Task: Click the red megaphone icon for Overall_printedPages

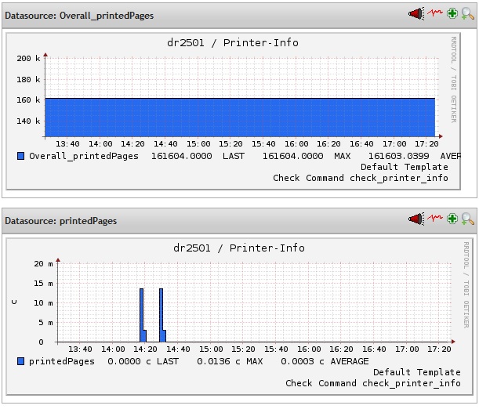Action: 415,14
